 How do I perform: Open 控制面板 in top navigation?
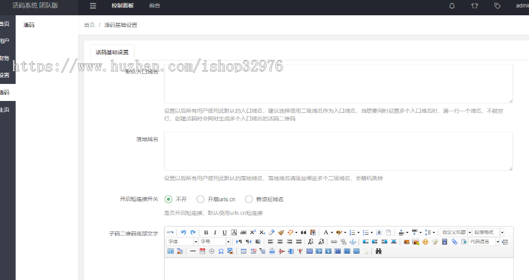click(122, 6)
